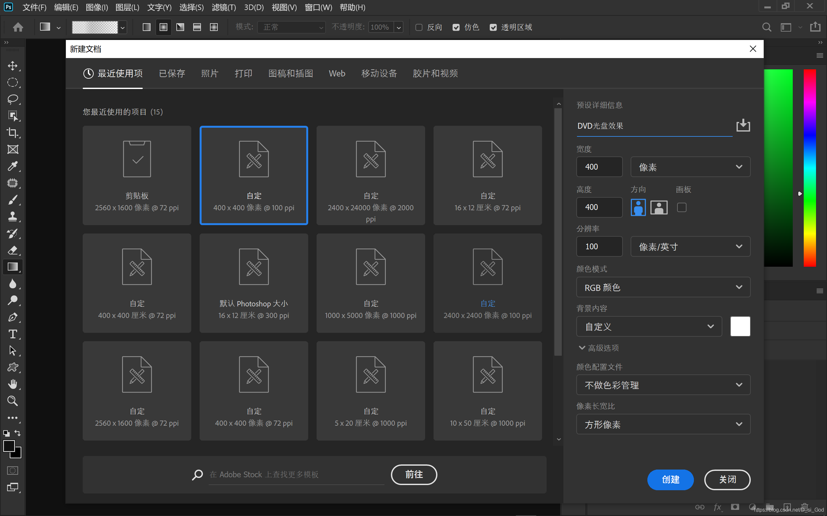Swap foreground and background colors

point(17,433)
